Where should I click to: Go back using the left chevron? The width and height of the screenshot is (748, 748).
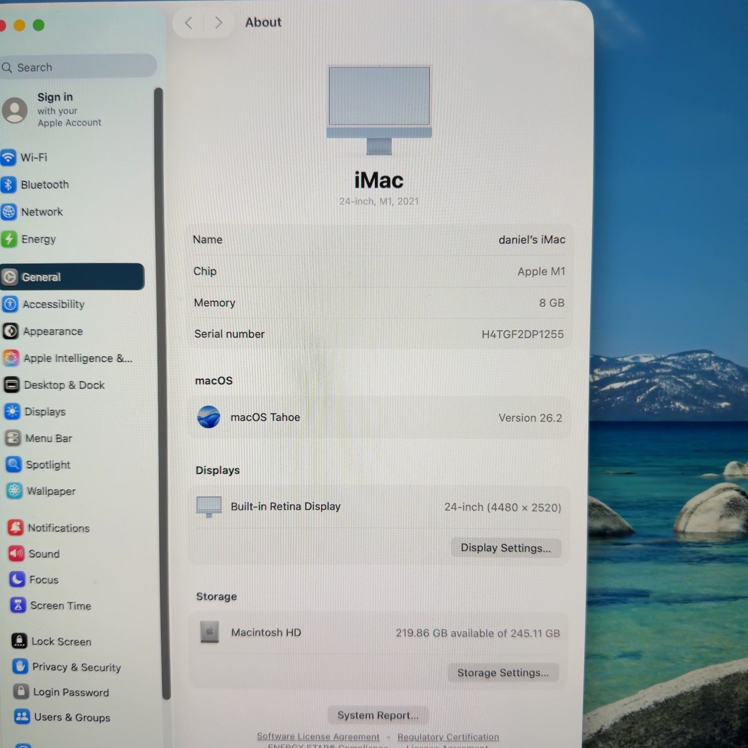click(188, 23)
